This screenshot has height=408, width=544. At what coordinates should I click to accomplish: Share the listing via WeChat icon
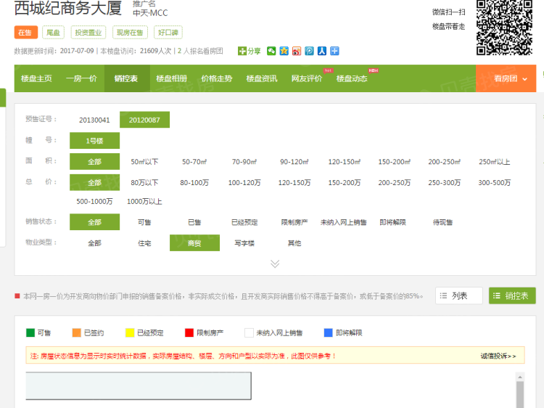[x=271, y=51]
